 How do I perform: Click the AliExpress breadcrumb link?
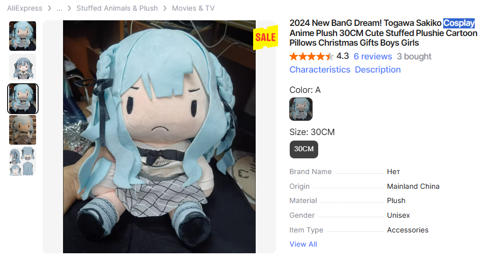coord(25,8)
